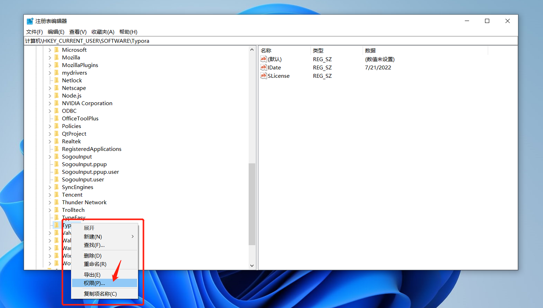Select 导出(E) in context menu
Image resolution: width=543 pixels, height=308 pixels.
point(104,275)
